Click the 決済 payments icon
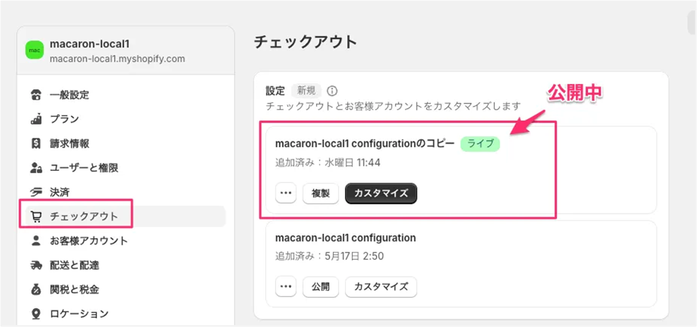Image resolution: width=697 pixels, height=327 pixels. 36,192
